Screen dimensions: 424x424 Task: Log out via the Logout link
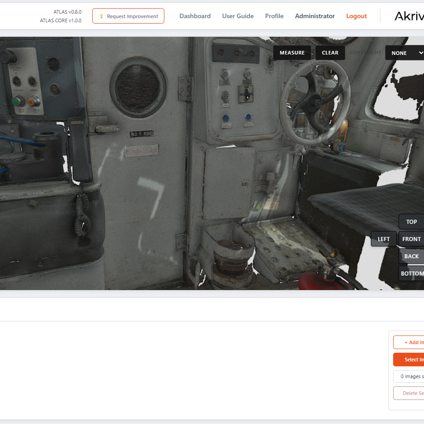[x=356, y=16]
